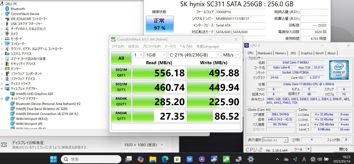Expand the ディスク ドライブ category
Image resolution: width=354 pixels, height=164 pixels.
[2, 84]
